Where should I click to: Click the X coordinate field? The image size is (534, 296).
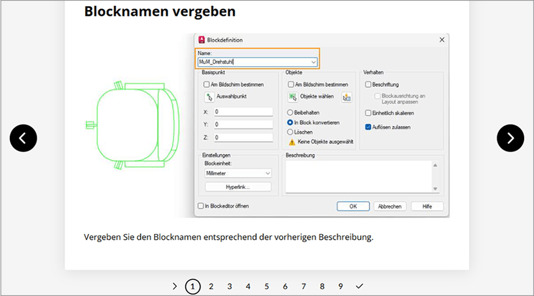[x=243, y=112]
